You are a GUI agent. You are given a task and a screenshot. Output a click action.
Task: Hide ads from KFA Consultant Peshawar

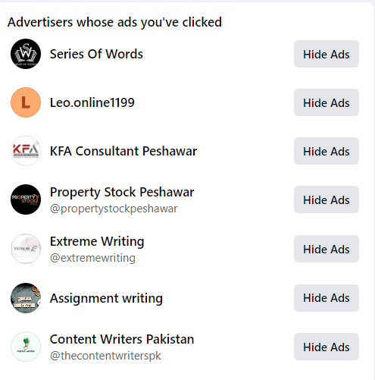(x=327, y=151)
